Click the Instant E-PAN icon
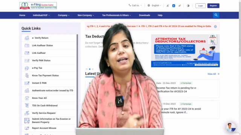 click(27, 83)
